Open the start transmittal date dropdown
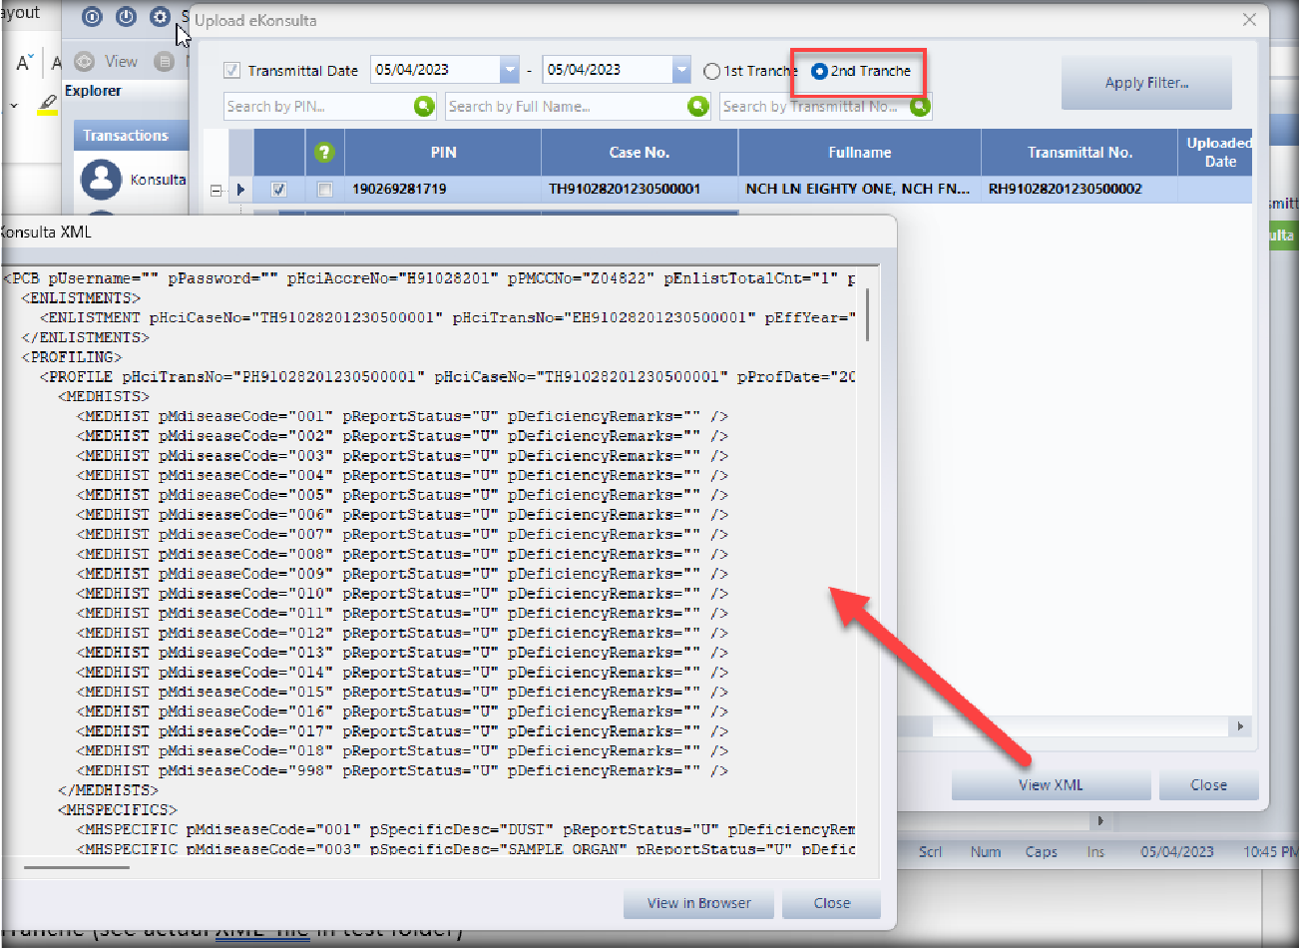The image size is (1299, 948). (510, 70)
